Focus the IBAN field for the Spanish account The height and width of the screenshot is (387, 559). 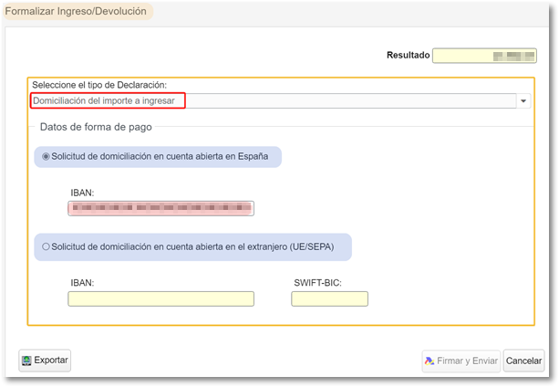tap(161, 209)
